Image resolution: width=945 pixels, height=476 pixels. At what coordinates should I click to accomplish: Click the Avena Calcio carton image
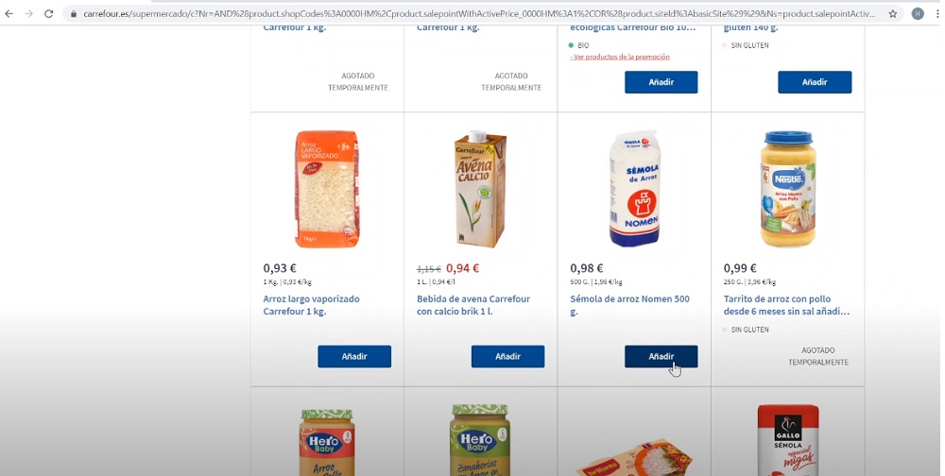click(481, 189)
